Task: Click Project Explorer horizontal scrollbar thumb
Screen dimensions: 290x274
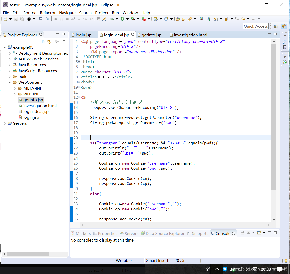Action: 28,254
